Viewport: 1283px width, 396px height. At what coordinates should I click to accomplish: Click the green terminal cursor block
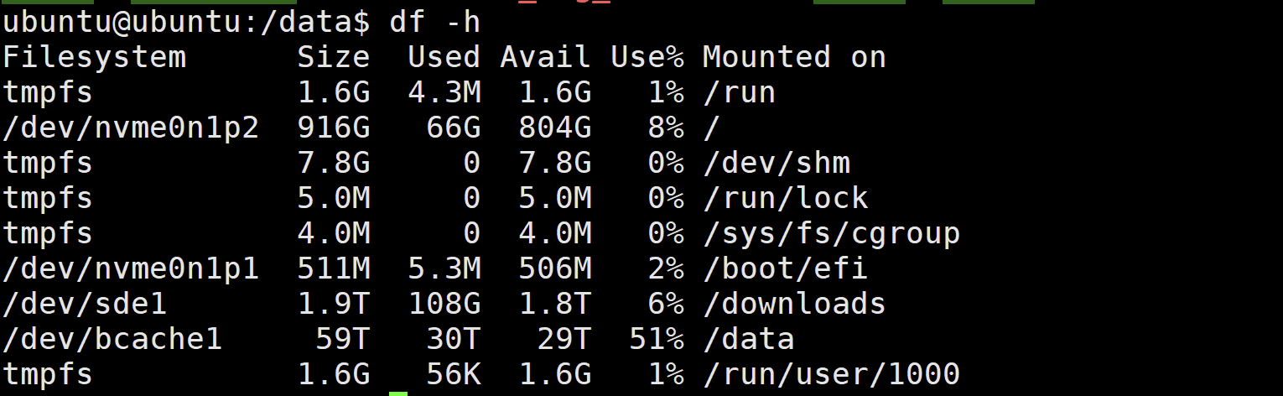(398, 393)
